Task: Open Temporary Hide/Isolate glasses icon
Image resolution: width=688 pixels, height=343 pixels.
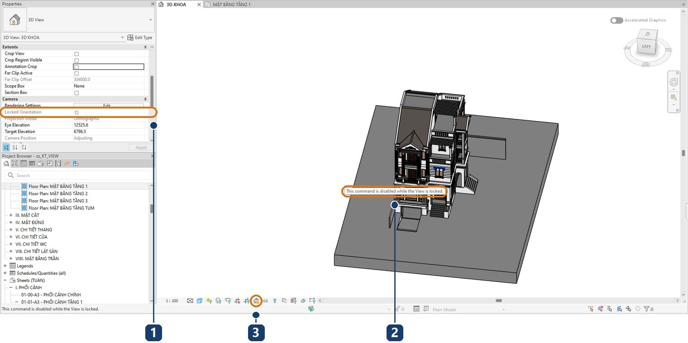Action: (x=266, y=301)
